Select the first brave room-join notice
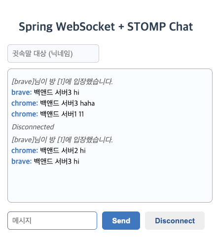 point(62,81)
